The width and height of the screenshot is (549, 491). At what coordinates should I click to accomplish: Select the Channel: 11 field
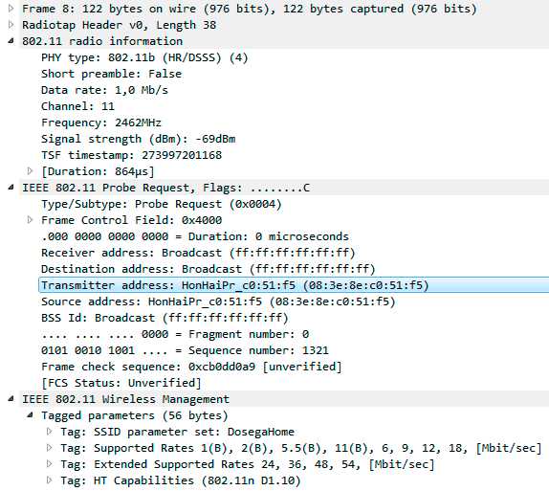77,106
